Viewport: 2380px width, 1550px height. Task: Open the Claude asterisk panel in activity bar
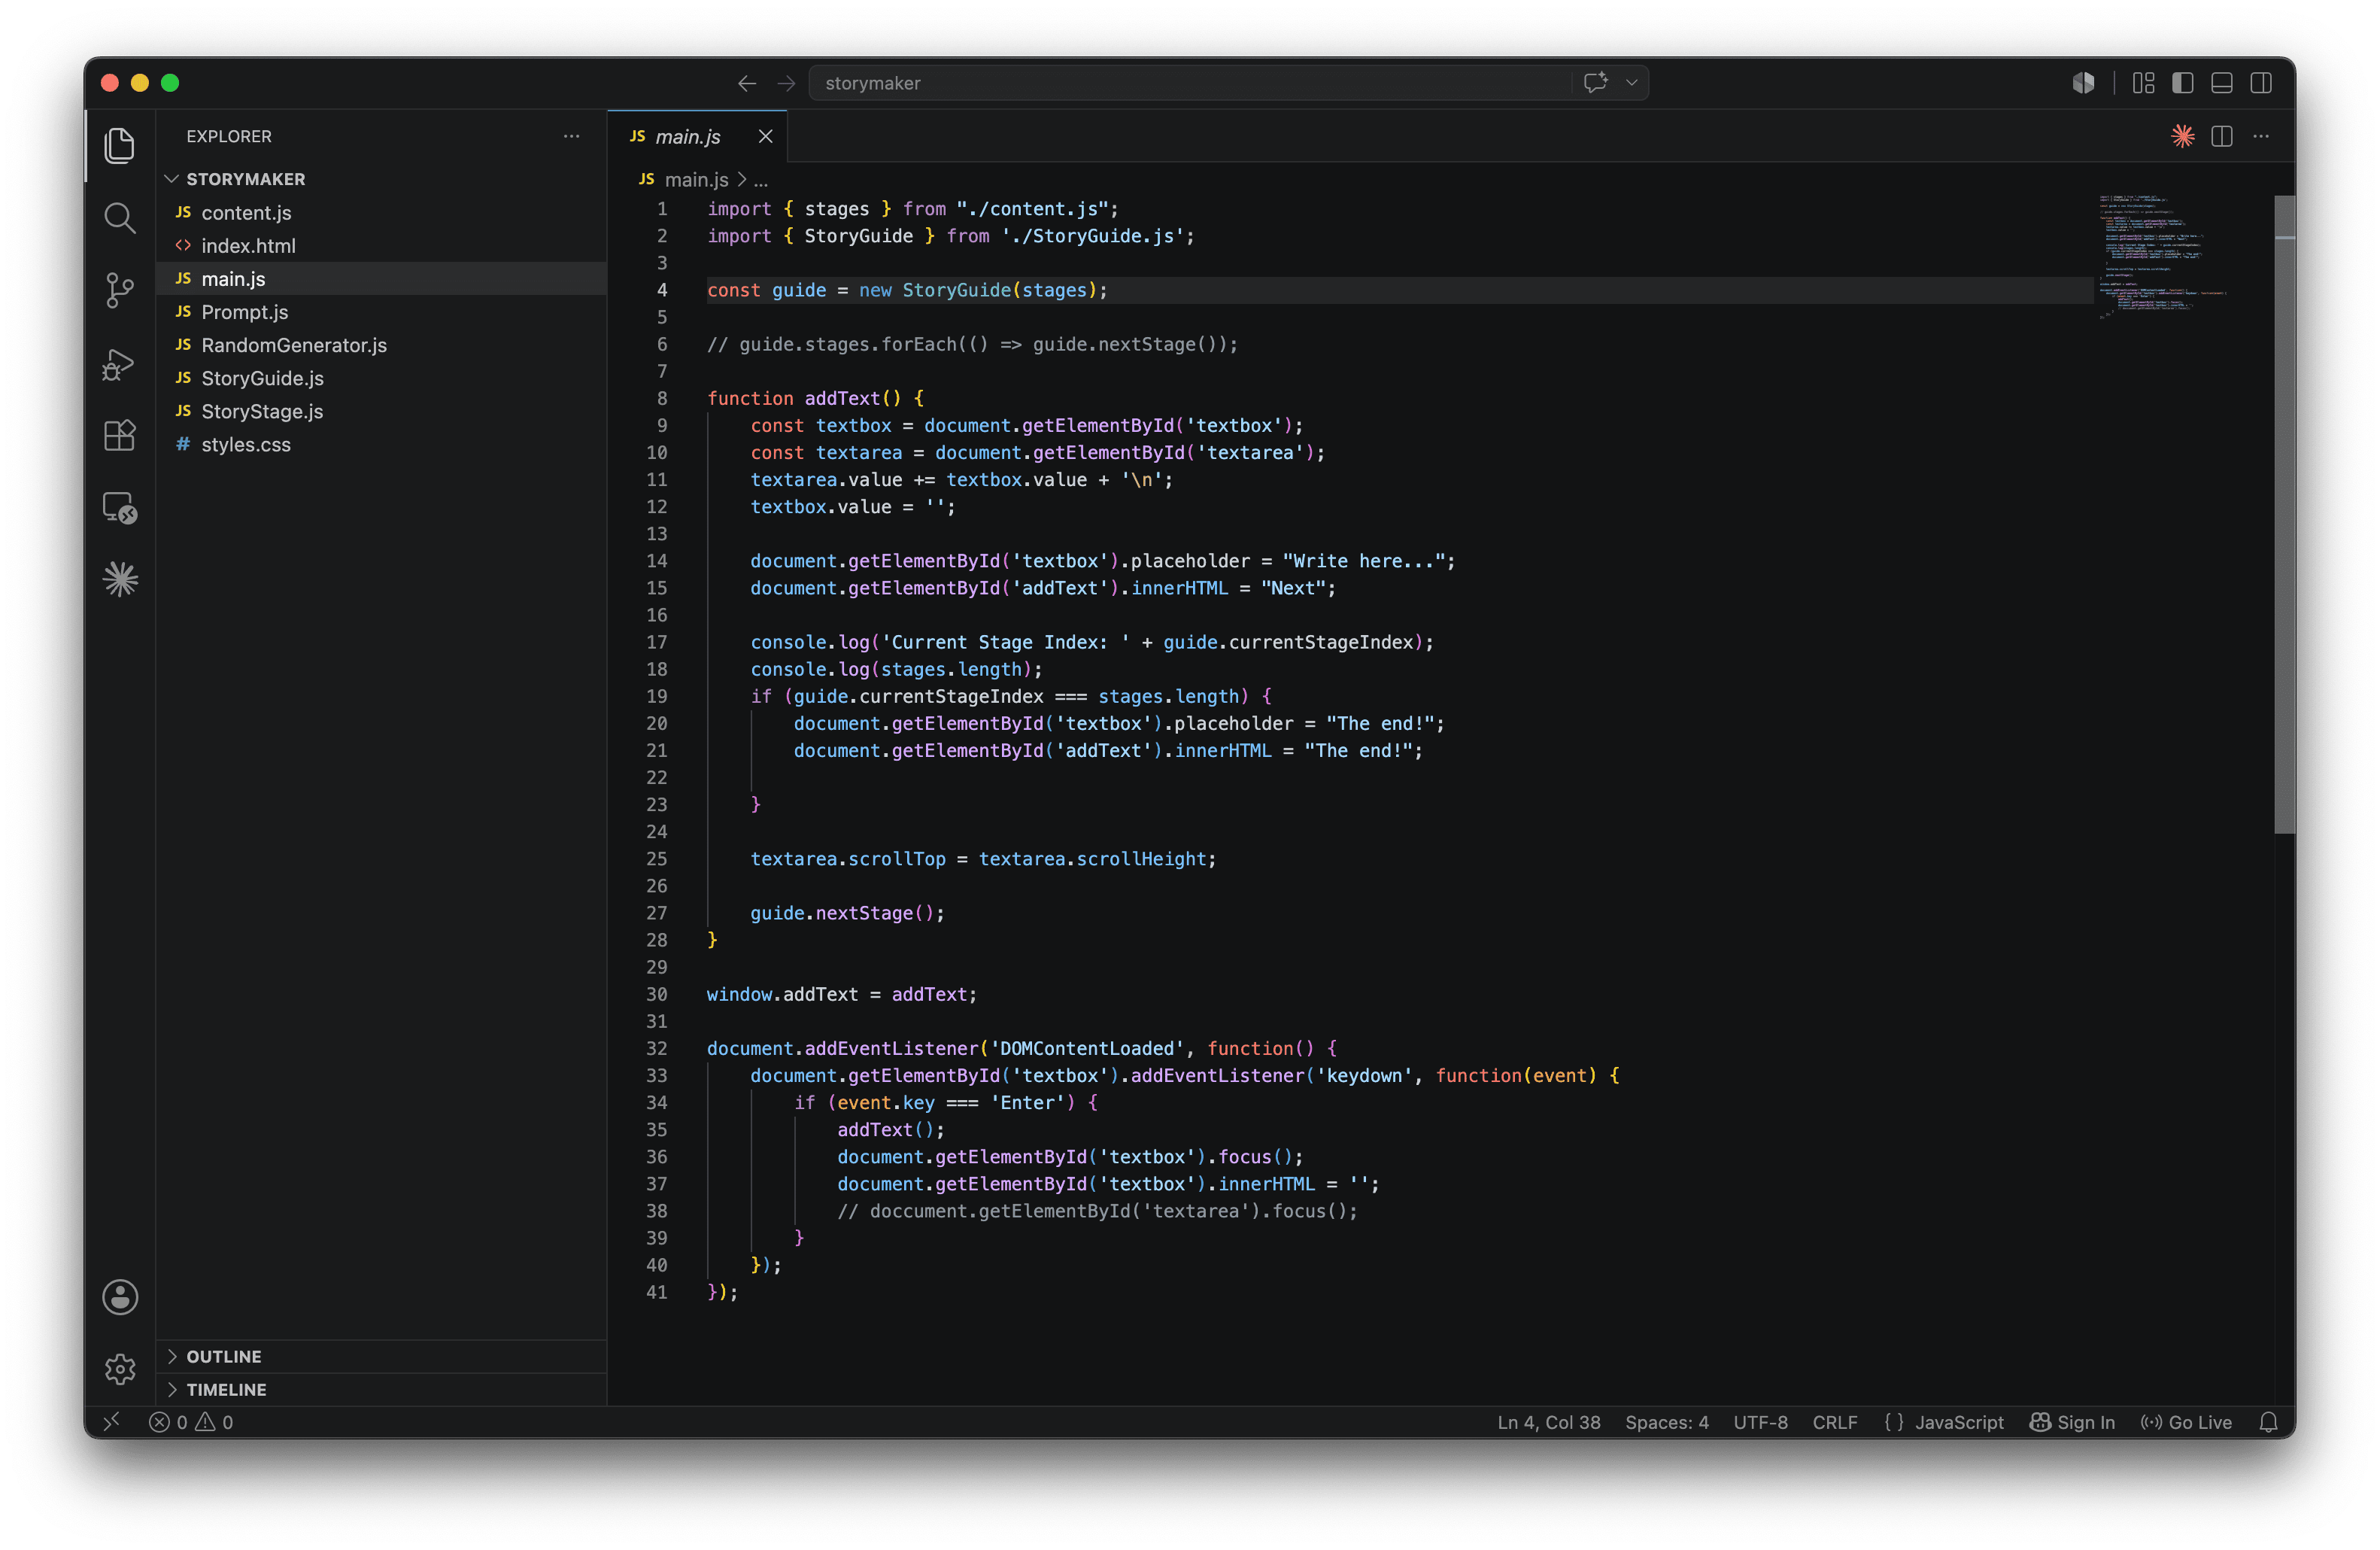point(120,580)
